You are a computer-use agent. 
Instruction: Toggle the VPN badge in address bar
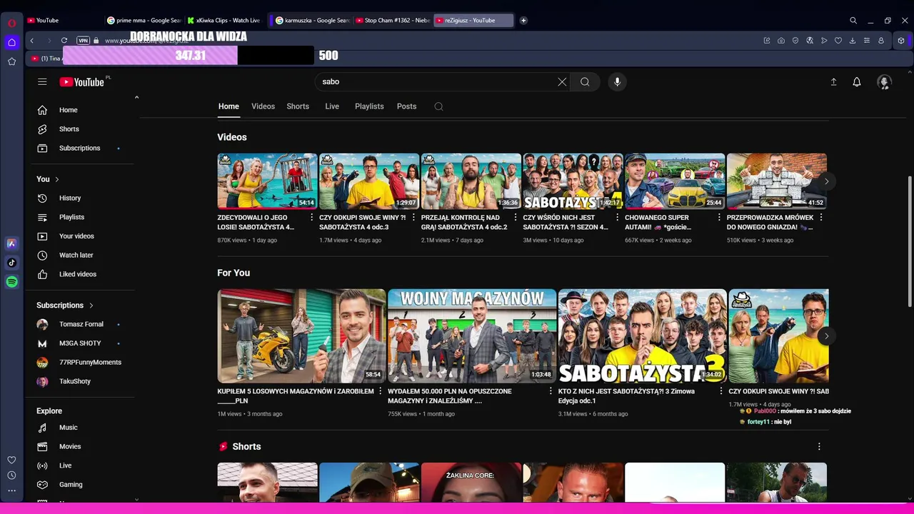(83, 41)
